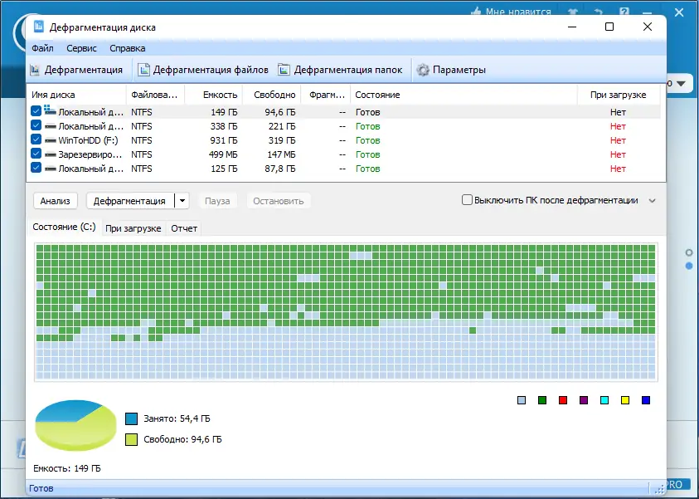This screenshot has width=699, height=499.
Task: Click the 499 МБ capacity cell
Action: (223, 154)
